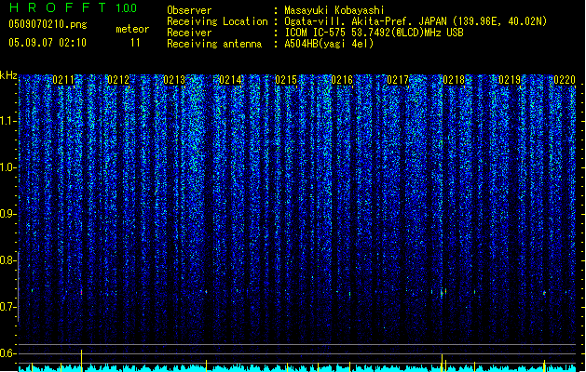Screen dimensions: 586x372
Task: Click the observer name Masayuki Kobayashi
Action: (334, 10)
